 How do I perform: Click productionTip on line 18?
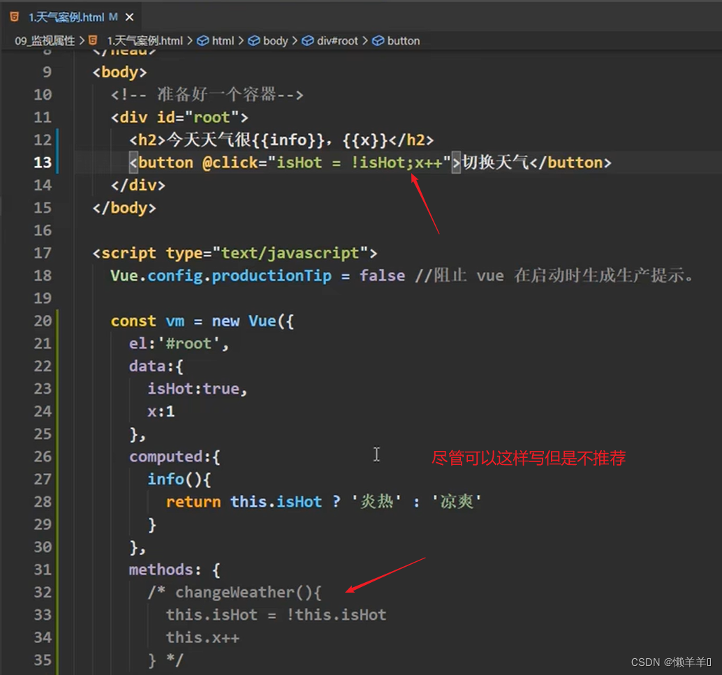point(272,276)
